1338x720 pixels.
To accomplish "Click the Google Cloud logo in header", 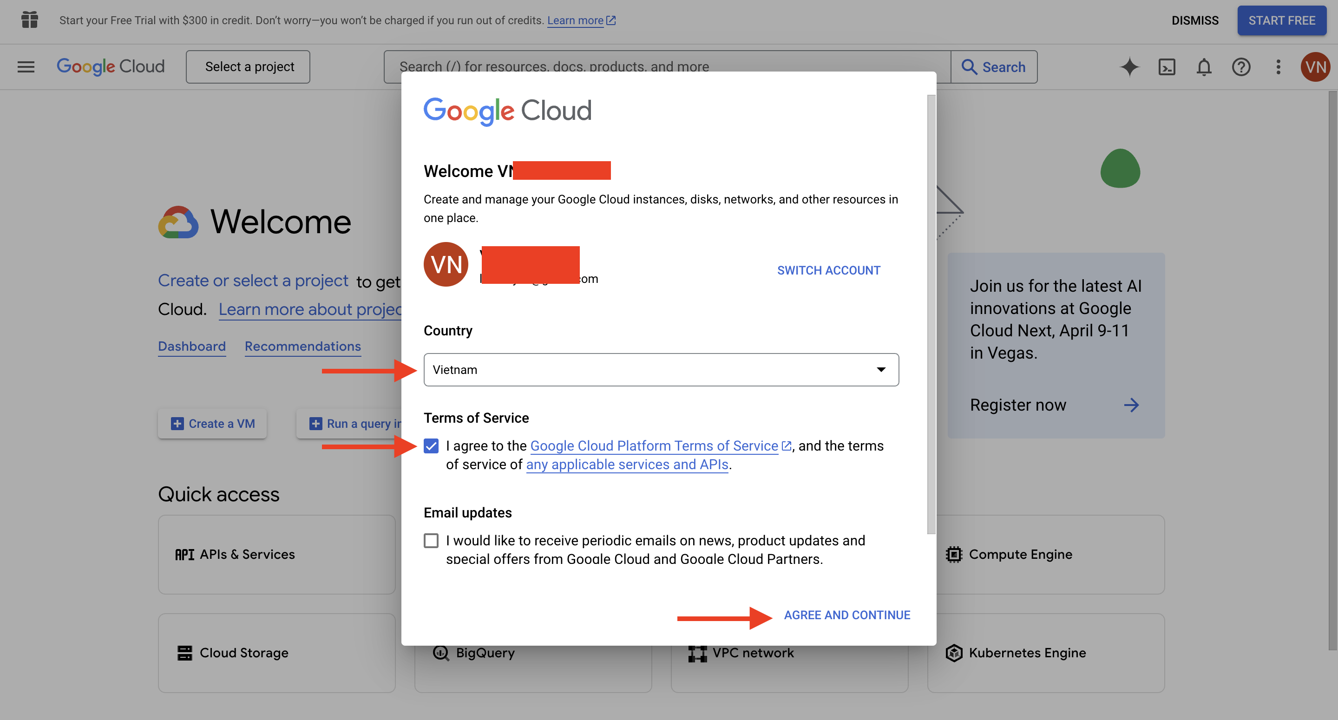I will [111, 66].
